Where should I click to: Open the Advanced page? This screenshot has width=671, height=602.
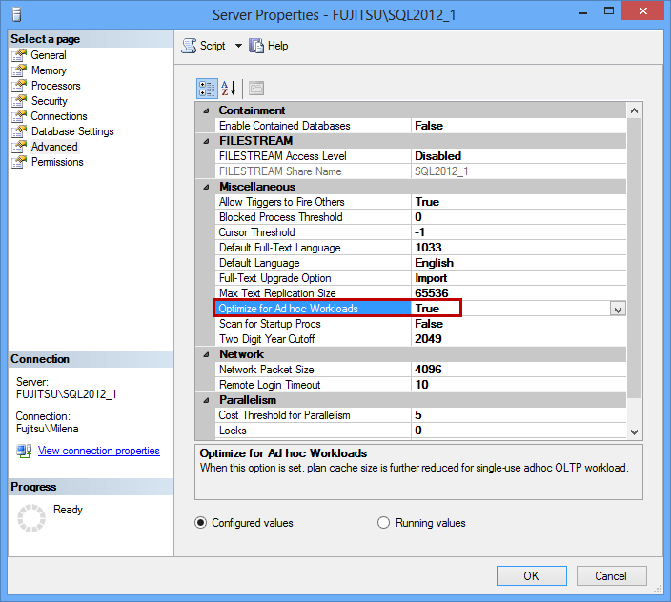click(x=54, y=147)
